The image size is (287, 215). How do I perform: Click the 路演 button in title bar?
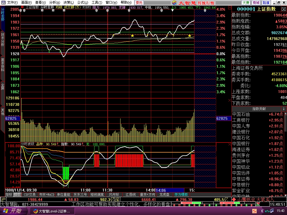point(266,3)
